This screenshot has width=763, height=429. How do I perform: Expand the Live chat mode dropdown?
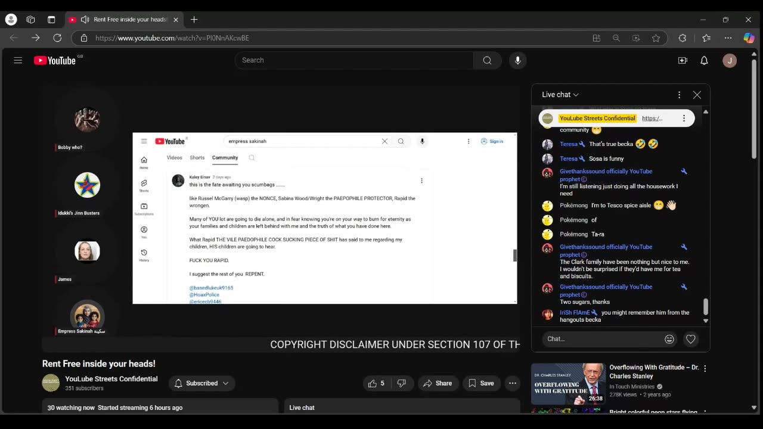click(x=560, y=95)
